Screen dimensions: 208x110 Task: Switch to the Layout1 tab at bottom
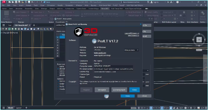coord(19,108)
